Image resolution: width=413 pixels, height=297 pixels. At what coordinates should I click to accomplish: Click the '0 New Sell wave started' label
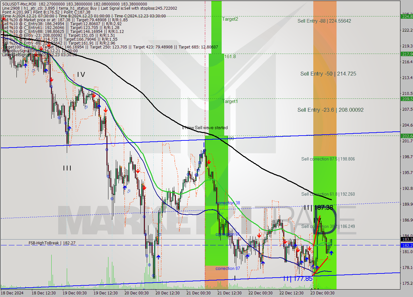(x=205, y=128)
